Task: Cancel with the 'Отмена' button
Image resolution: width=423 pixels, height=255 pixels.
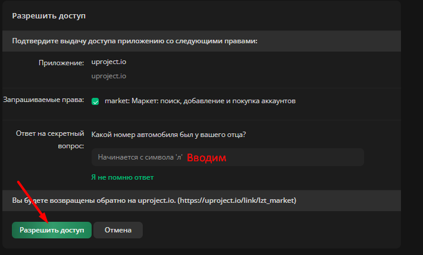Action: pyautogui.click(x=118, y=230)
